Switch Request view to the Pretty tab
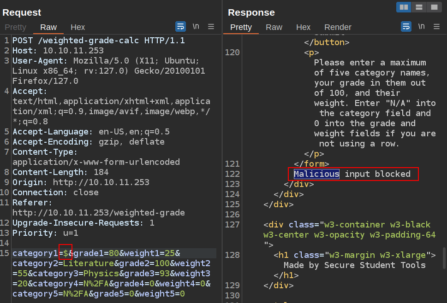 (15, 27)
